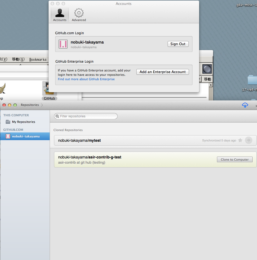Click Add an Enterprise Account button

point(162,72)
